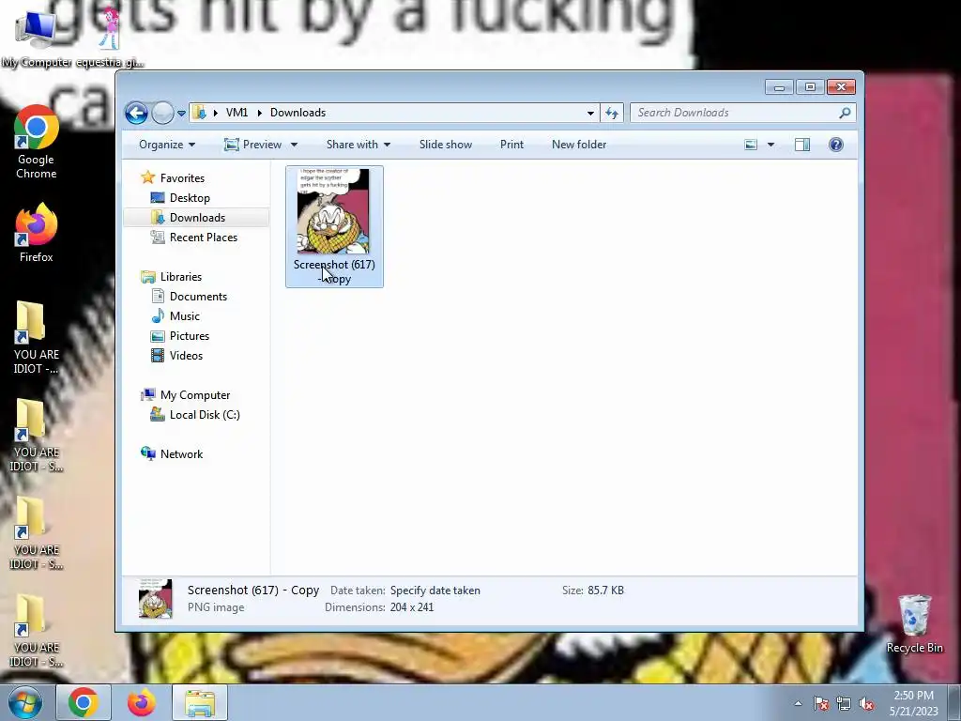Image resolution: width=961 pixels, height=721 pixels.
Task: Select Firefox desktop shortcut
Action: click(37, 234)
